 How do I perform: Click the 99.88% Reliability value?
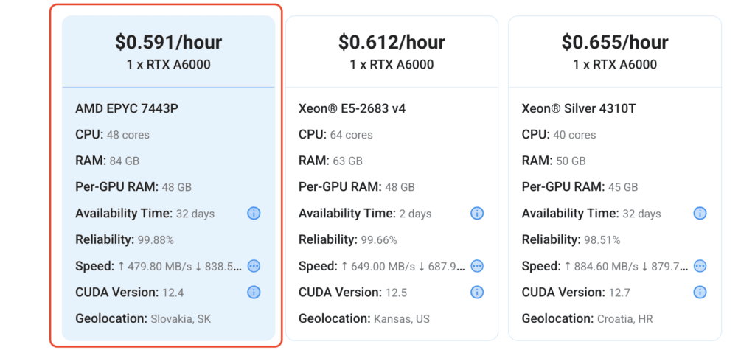(156, 239)
